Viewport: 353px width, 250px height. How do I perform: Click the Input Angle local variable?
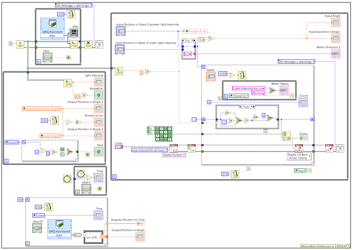click(x=51, y=136)
